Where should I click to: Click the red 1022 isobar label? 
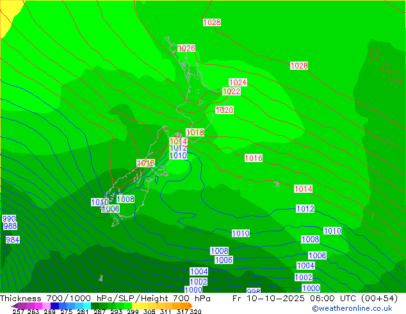231,91
